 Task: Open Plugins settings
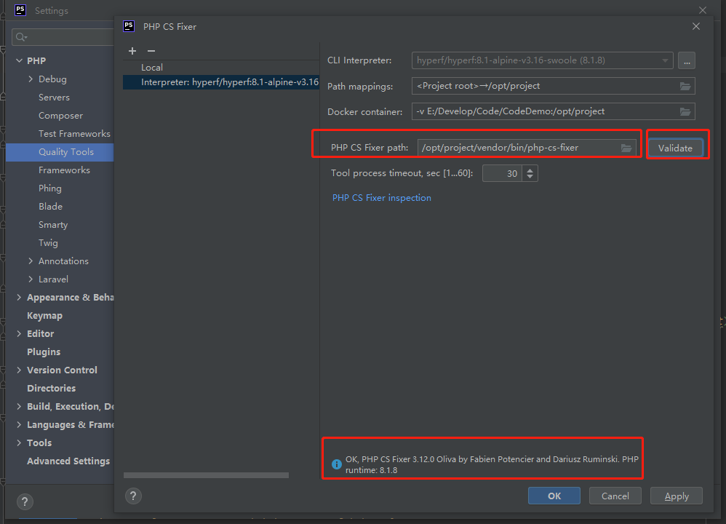tap(44, 352)
